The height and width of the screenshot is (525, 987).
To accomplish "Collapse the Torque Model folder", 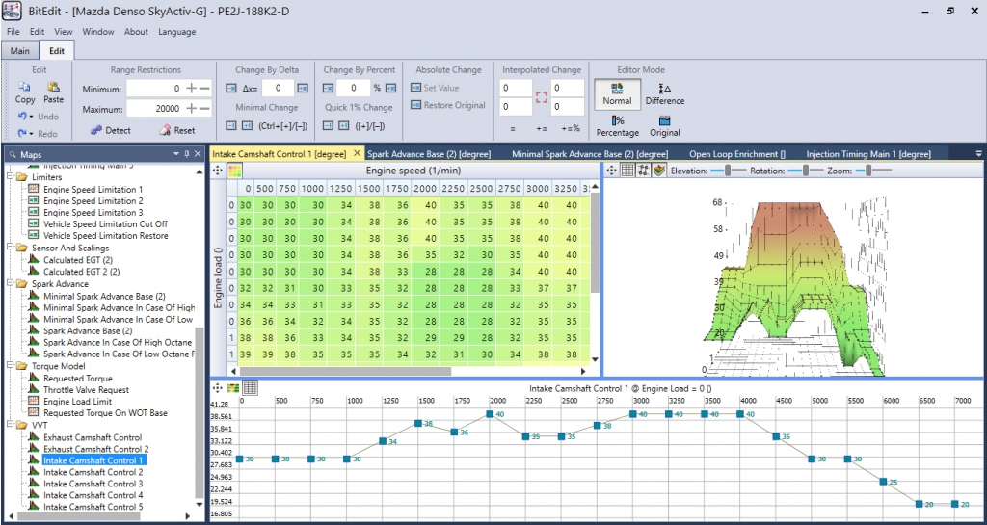I will click(10, 366).
